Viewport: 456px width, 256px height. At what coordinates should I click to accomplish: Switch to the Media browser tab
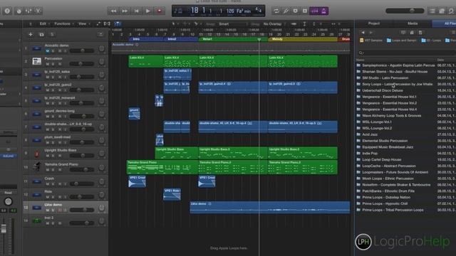coord(413,23)
